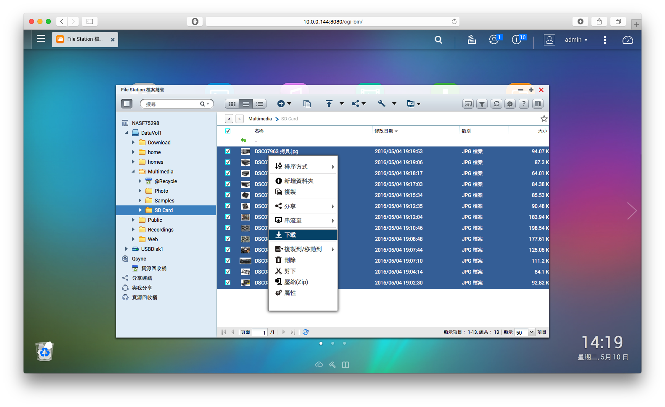Refresh the file list from toolbar
Image resolution: width=665 pixels, height=407 pixels.
(x=496, y=104)
